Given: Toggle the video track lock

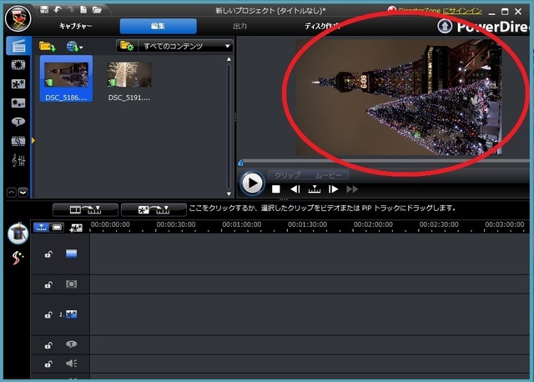Looking at the screenshot, I should 48,254.
